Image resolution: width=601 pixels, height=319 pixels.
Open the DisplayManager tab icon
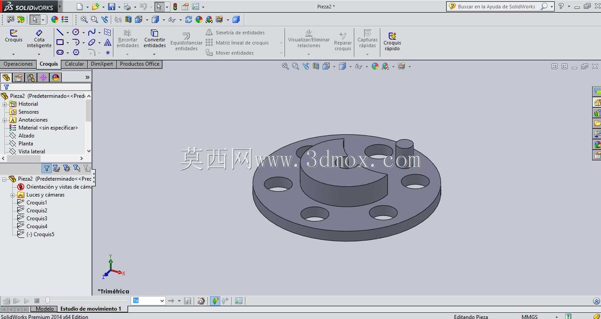click(x=56, y=78)
